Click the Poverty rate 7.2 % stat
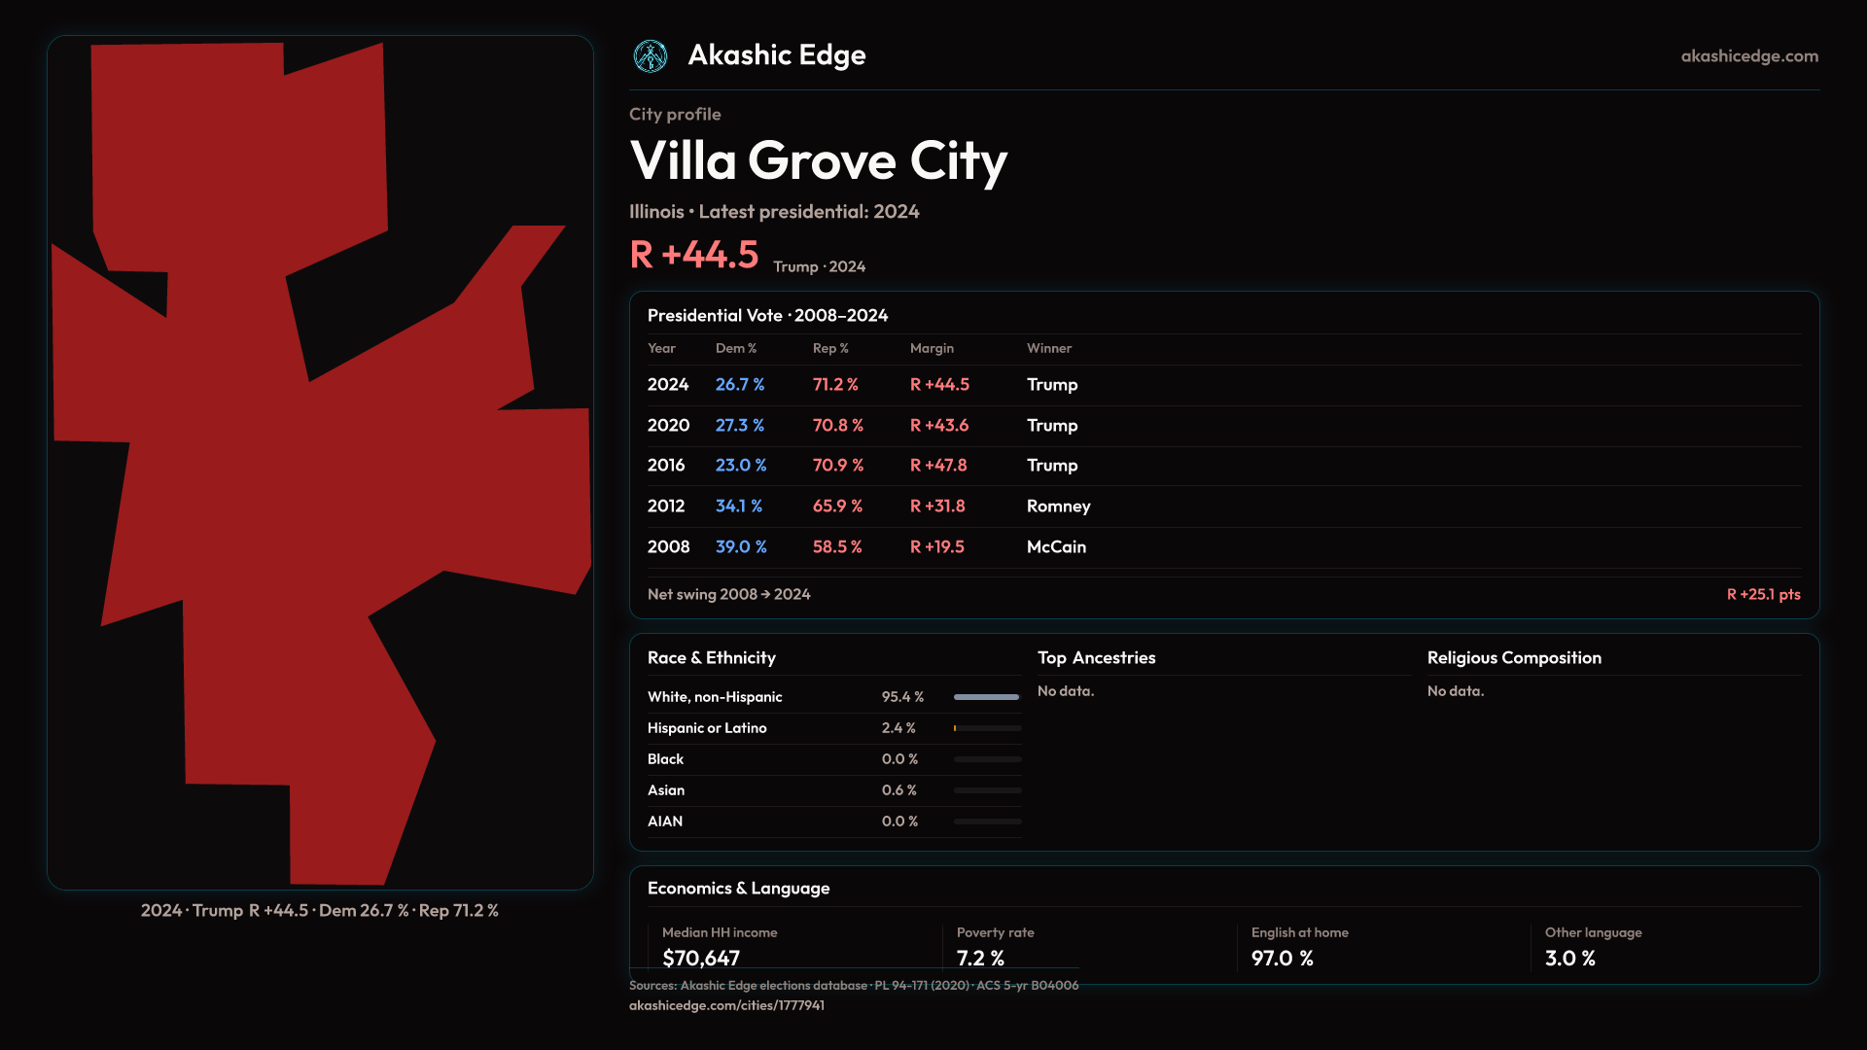 (x=980, y=958)
